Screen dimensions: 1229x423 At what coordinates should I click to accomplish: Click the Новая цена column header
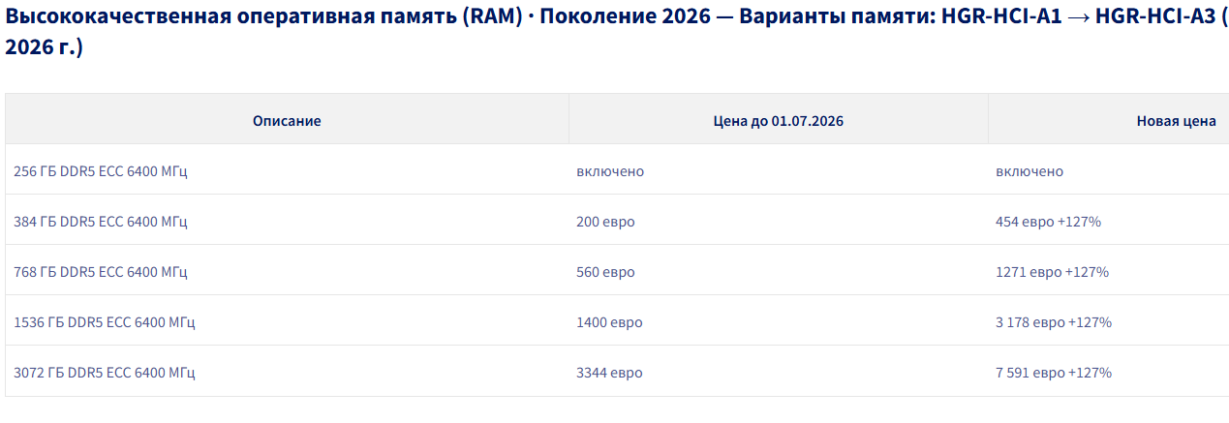(1177, 121)
